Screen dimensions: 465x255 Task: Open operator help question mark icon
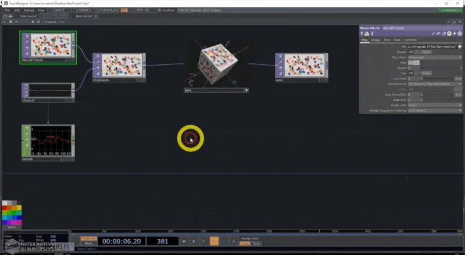[362, 34]
